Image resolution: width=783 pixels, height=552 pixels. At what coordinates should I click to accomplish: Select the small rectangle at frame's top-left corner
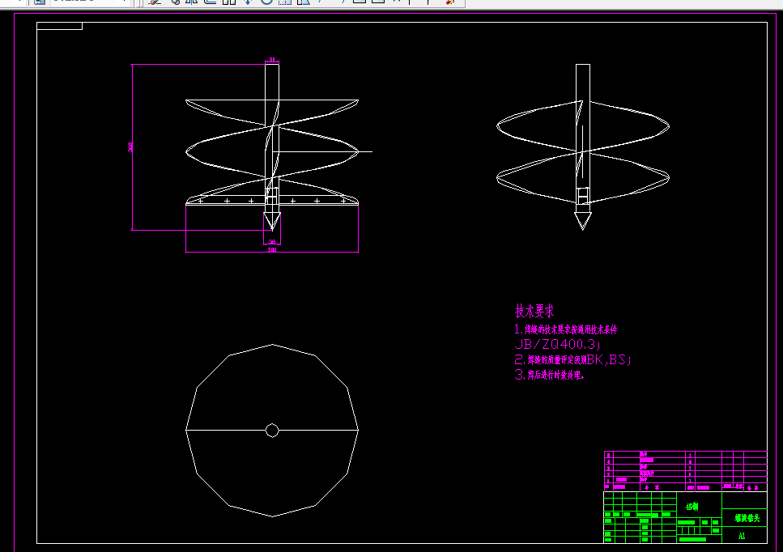click(x=59, y=26)
